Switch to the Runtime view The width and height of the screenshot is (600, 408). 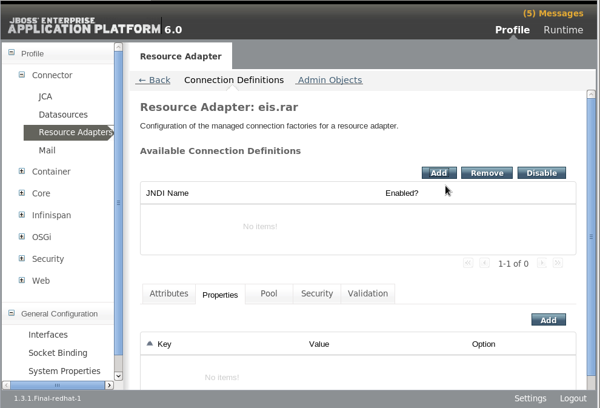pyautogui.click(x=563, y=29)
